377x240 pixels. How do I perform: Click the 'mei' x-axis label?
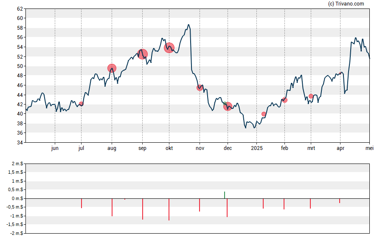369,148
